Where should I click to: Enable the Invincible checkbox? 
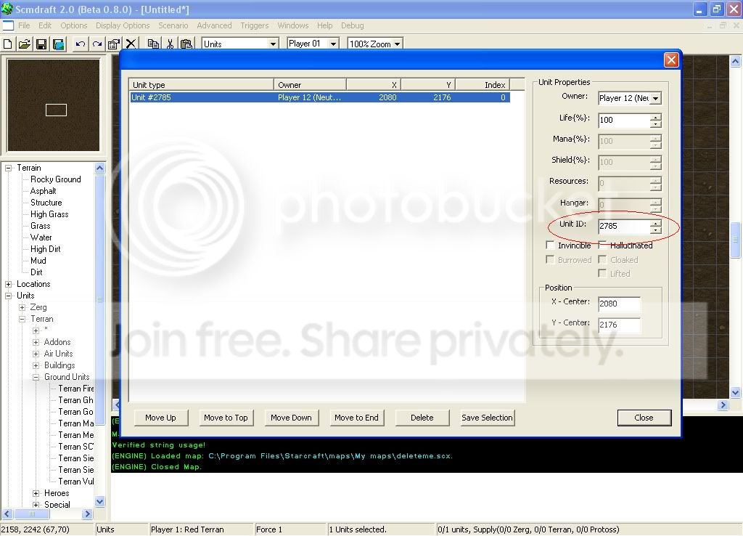[550, 245]
